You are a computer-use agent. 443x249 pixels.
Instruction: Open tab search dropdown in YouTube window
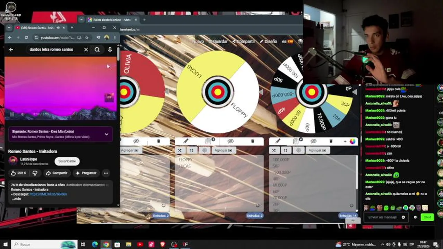click(9, 28)
